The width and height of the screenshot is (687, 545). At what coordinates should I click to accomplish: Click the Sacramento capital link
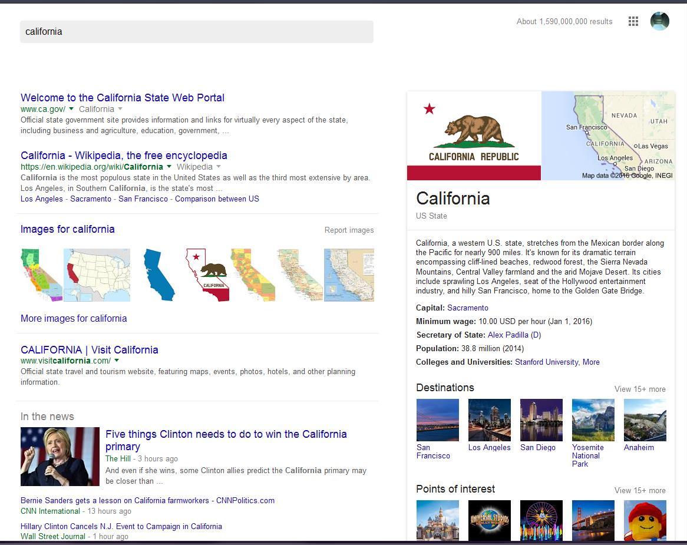[x=467, y=308]
